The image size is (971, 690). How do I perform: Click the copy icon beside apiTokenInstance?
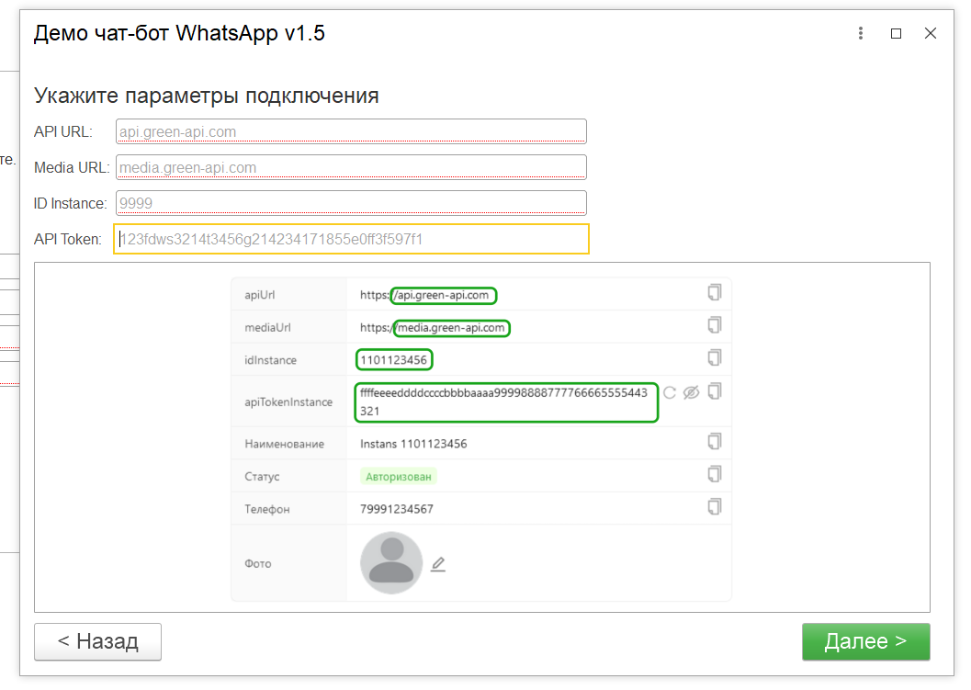[x=715, y=391]
